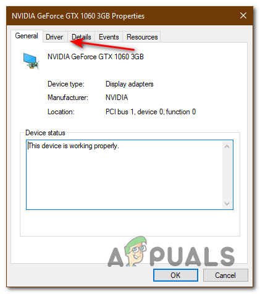260x294 pixels.
Task: Close the Properties dialog with X
Action: tap(243, 15)
